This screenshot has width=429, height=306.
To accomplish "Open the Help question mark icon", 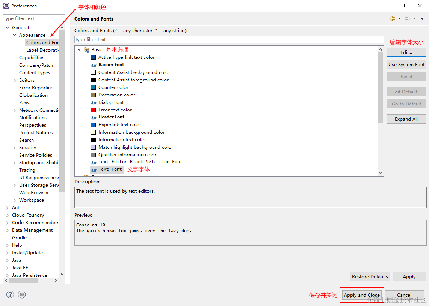I will 10,294.
